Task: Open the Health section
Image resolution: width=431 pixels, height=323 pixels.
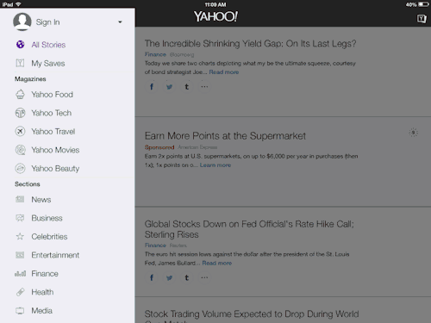Action: (x=42, y=292)
